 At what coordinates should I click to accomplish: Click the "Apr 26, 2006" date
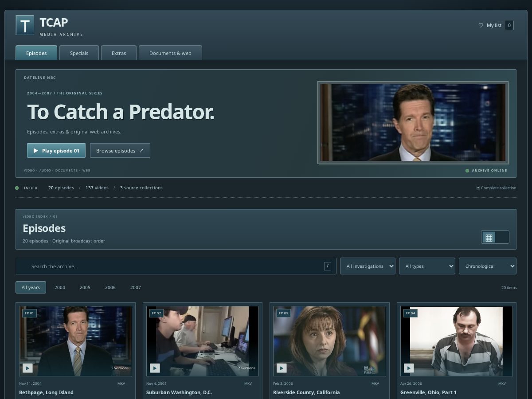(x=411, y=383)
